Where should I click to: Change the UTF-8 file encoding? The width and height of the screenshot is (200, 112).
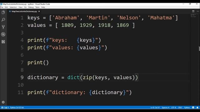(174, 107)
